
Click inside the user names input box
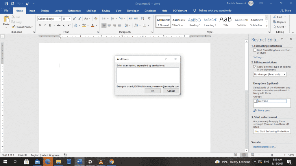pyautogui.click(x=148, y=76)
